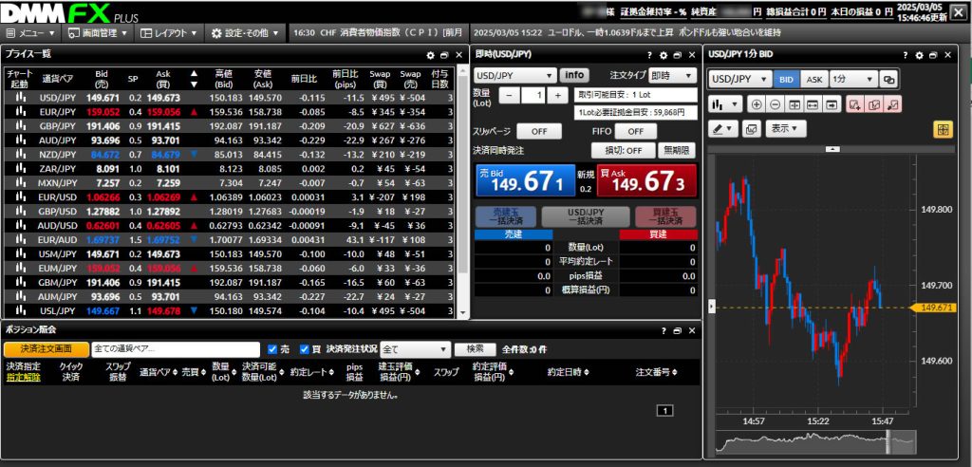Click the yellow grid layout icon in chart
Image resolution: width=972 pixels, height=467 pixels.
click(943, 128)
